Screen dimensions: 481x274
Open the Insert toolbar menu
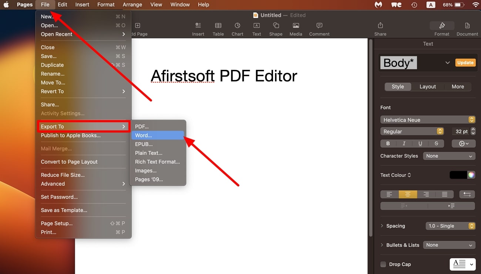click(x=198, y=29)
